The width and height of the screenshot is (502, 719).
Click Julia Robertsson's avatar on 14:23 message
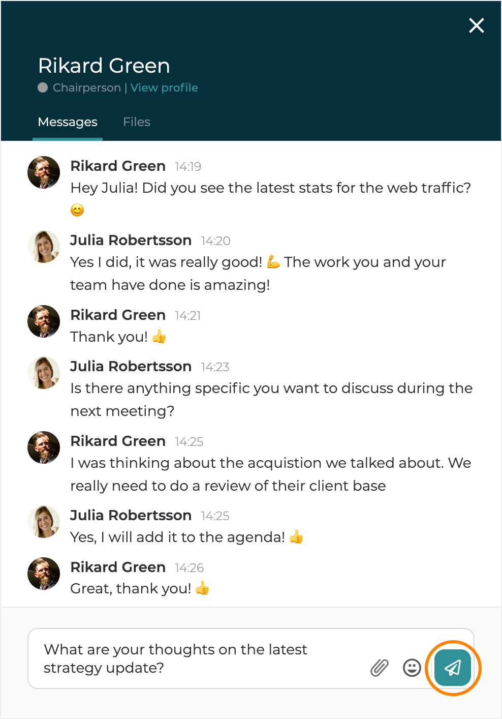[44, 373]
